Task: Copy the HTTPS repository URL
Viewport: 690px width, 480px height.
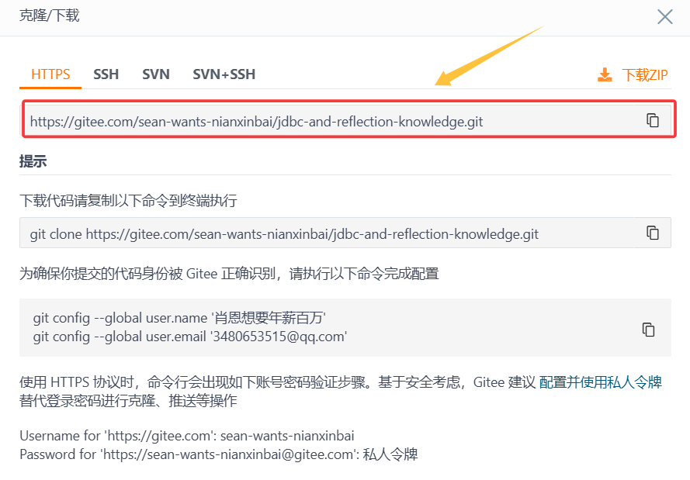Action: coord(653,120)
